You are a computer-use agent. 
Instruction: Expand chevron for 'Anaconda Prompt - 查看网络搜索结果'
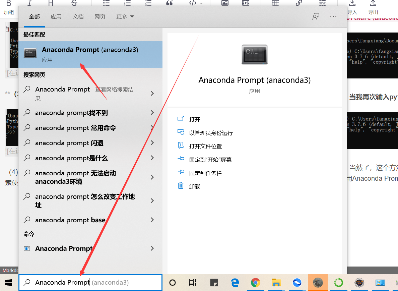tap(152, 94)
